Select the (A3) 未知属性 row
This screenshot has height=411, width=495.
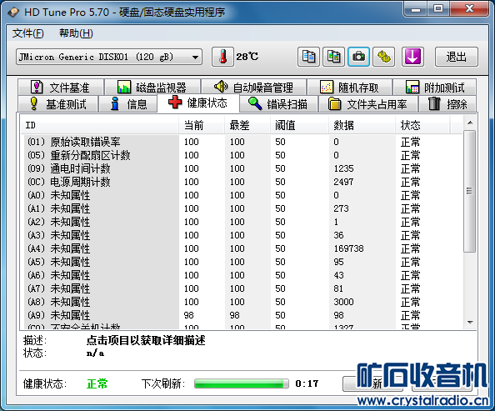[242, 235]
